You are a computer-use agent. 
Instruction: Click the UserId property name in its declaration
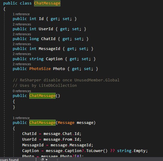[46, 29]
